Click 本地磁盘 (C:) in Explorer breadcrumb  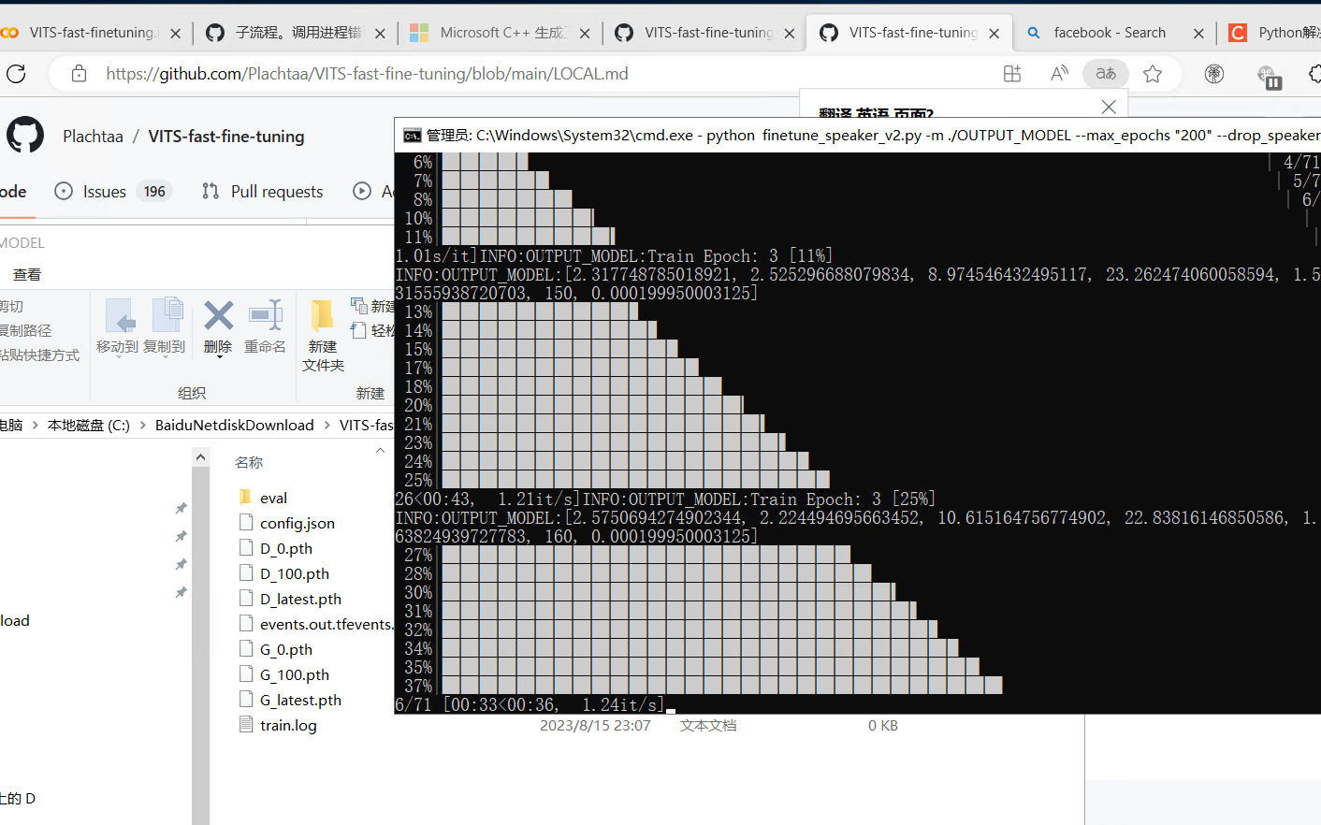coord(89,425)
